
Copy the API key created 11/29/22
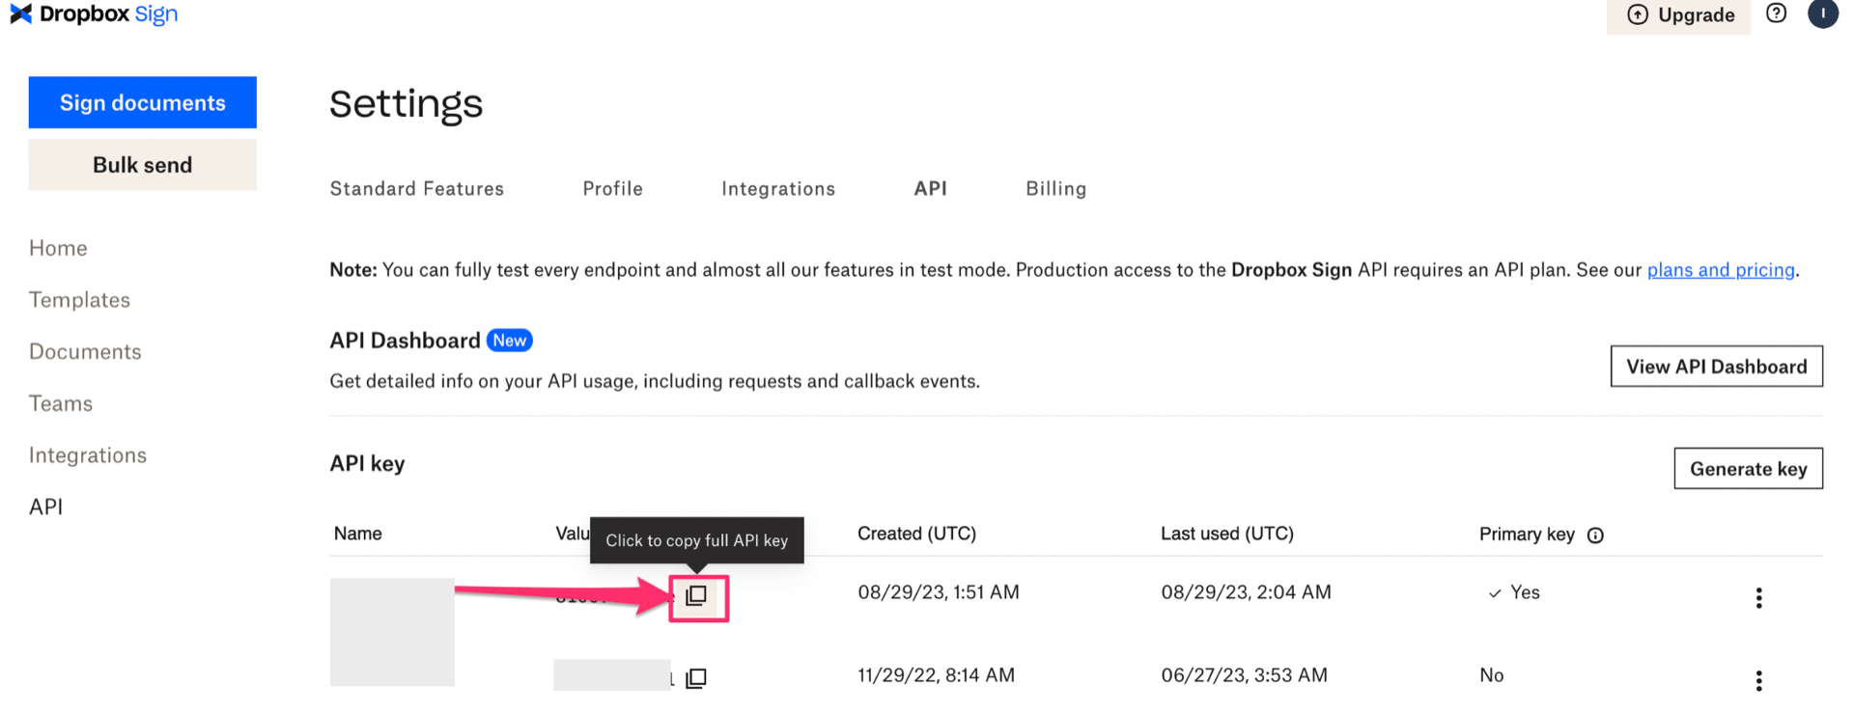point(696,678)
